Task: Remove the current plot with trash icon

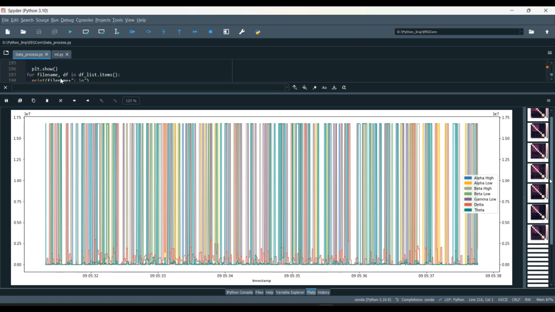Action: (47, 101)
